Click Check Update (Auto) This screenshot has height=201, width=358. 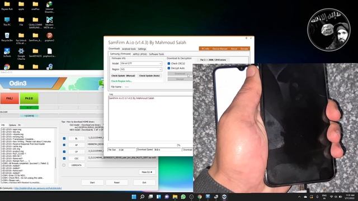(149, 76)
